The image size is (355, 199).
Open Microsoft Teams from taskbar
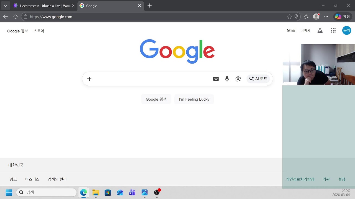click(132, 192)
